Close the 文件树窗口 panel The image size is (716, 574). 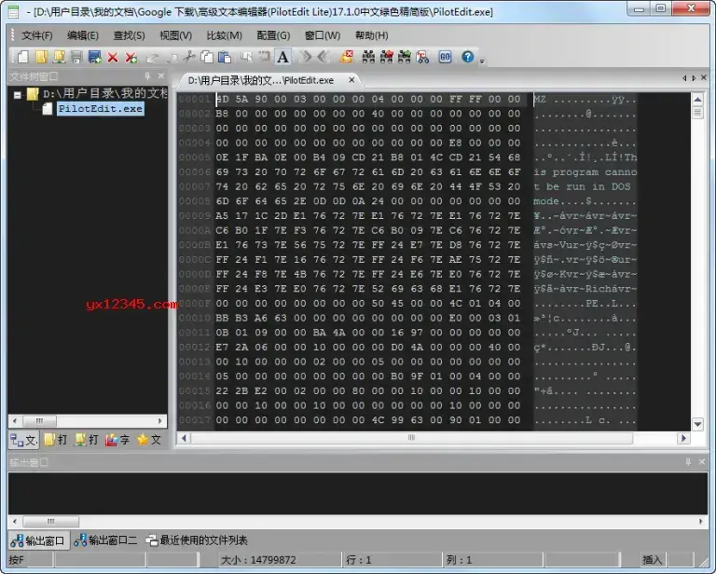(x=161, y=75)
